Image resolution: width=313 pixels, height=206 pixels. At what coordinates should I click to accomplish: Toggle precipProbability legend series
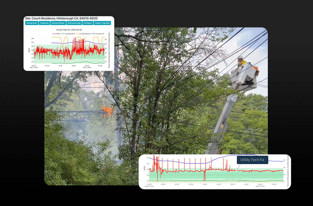pyautogui.click(x=83, y=34)
